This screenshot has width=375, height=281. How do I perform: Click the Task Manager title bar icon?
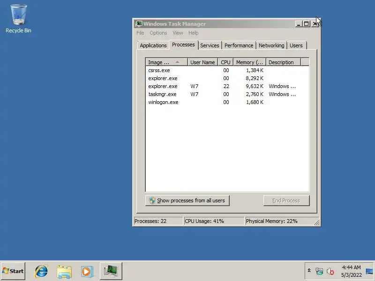[138, 24]
